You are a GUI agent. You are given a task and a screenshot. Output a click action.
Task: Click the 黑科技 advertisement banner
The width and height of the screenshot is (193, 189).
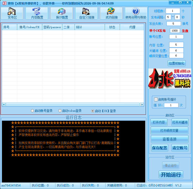[170, 79]
